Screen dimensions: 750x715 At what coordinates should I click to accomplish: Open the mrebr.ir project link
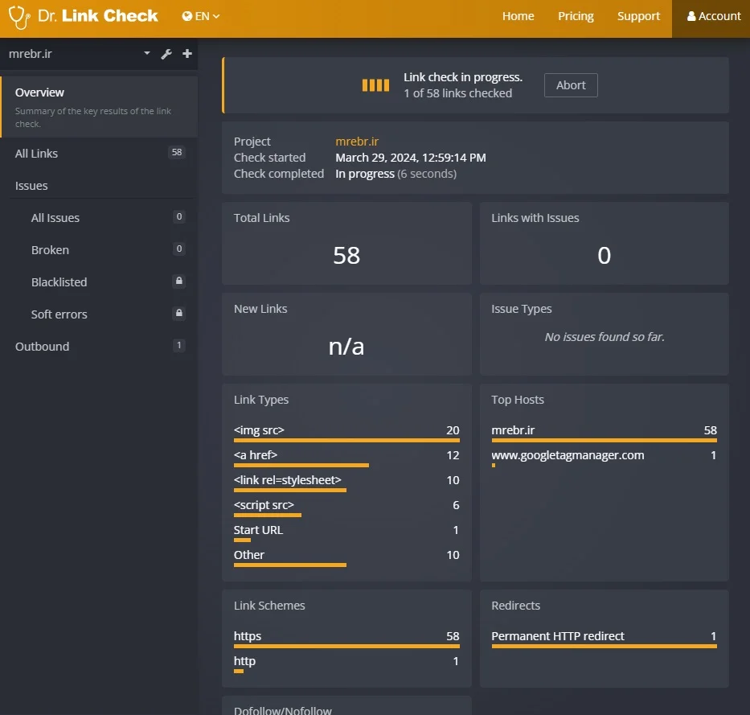coord(357,142)
